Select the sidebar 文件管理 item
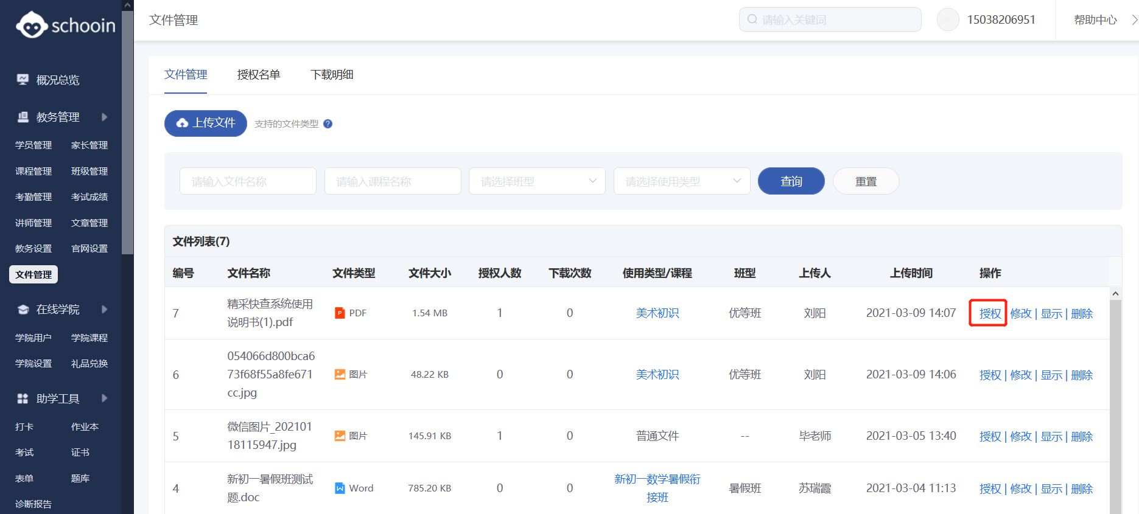Viewport: 1139px width, 514px height. pos(33,274)
